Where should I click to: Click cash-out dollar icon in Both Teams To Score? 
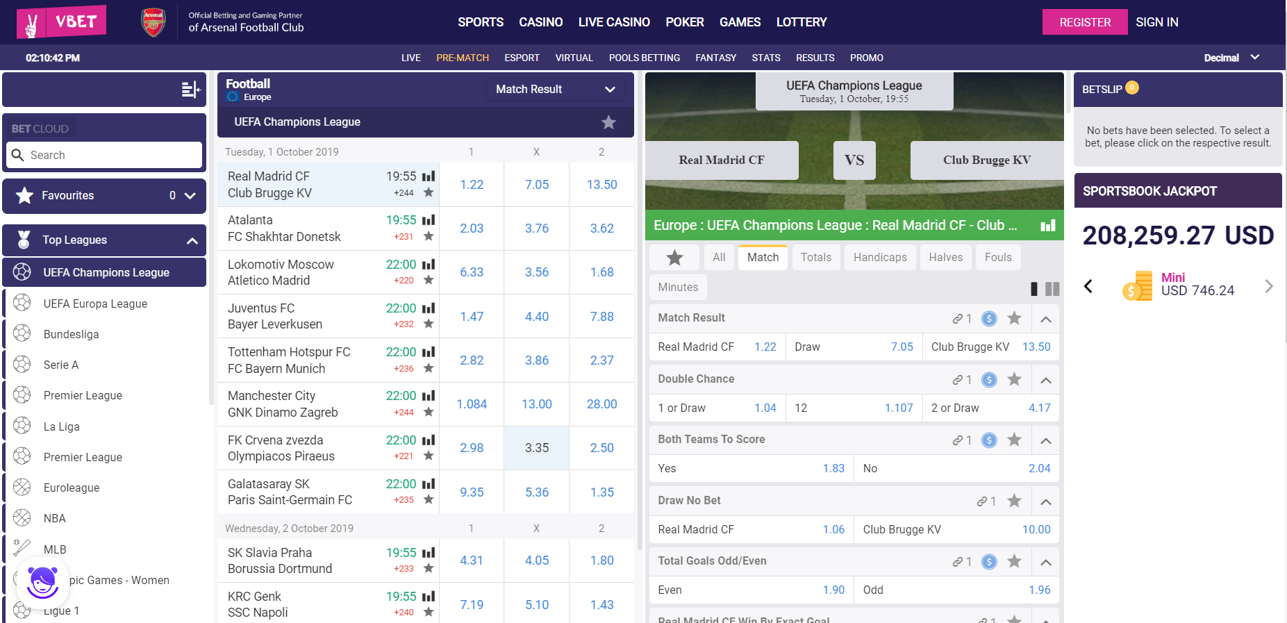point(989,440)
